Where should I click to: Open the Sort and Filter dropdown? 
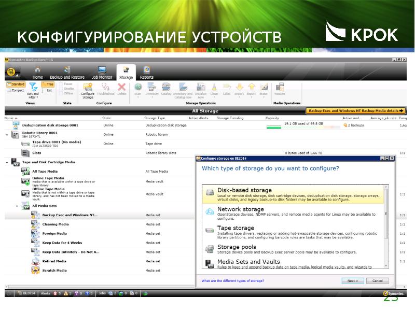(x=33, y=90)
